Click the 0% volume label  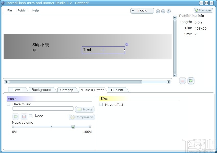tap(15, 132)
